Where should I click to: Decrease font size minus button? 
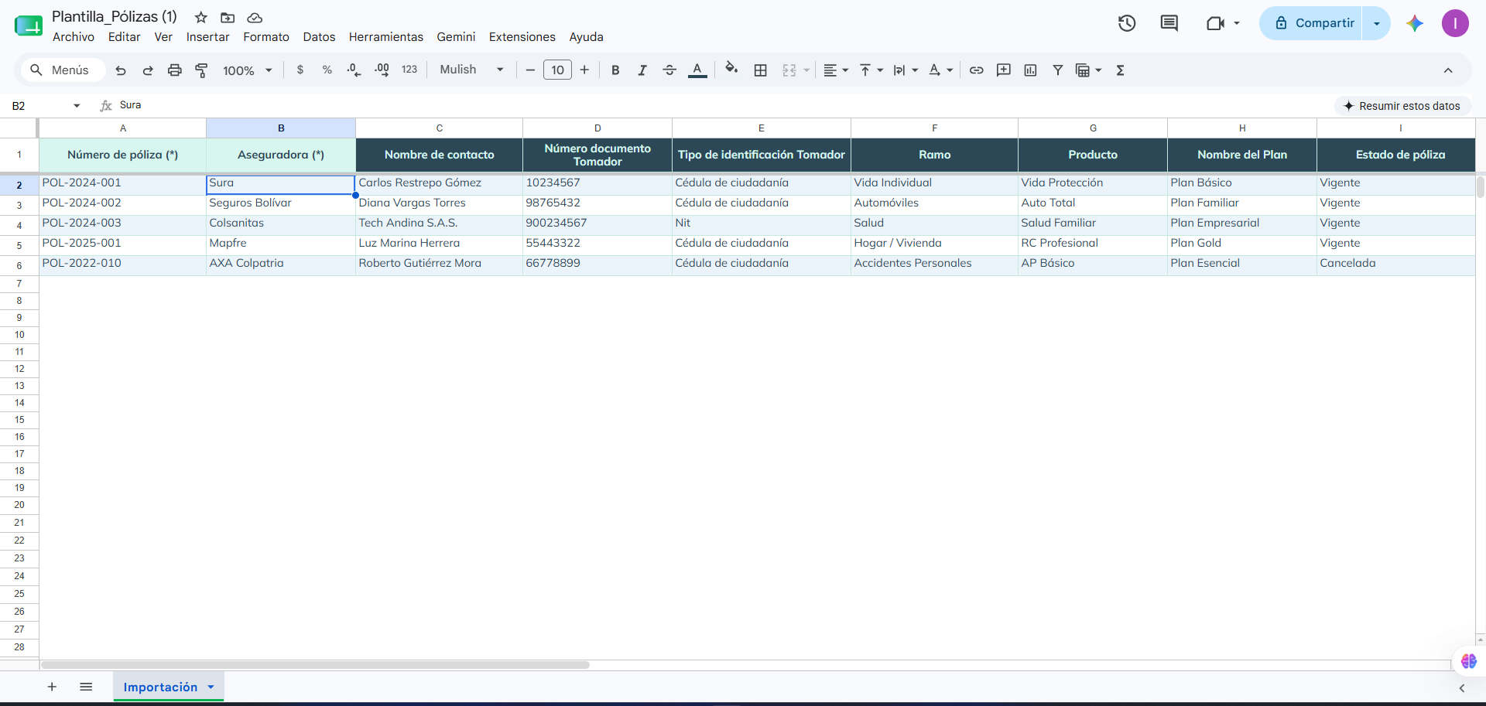point(530,70)
